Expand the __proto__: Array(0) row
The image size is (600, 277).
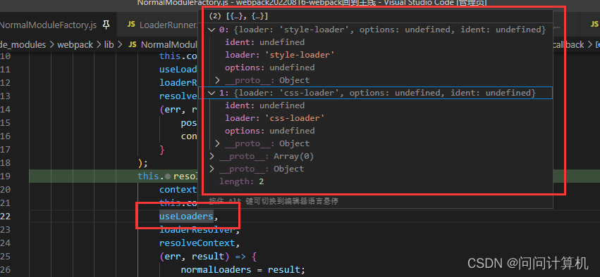[x=212, y=156]
